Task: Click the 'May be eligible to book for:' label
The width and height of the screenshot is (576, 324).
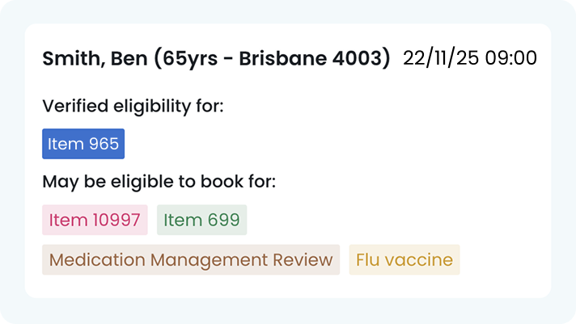Action: point(159,182)
